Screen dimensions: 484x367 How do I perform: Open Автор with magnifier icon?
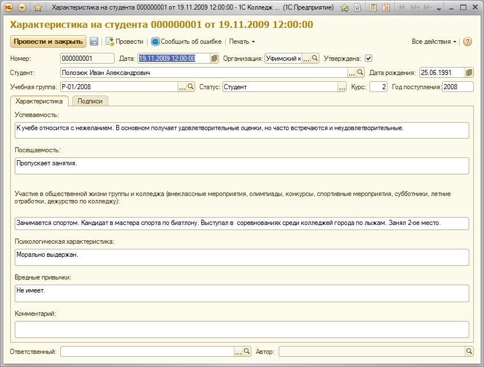[x=469, y=352]
